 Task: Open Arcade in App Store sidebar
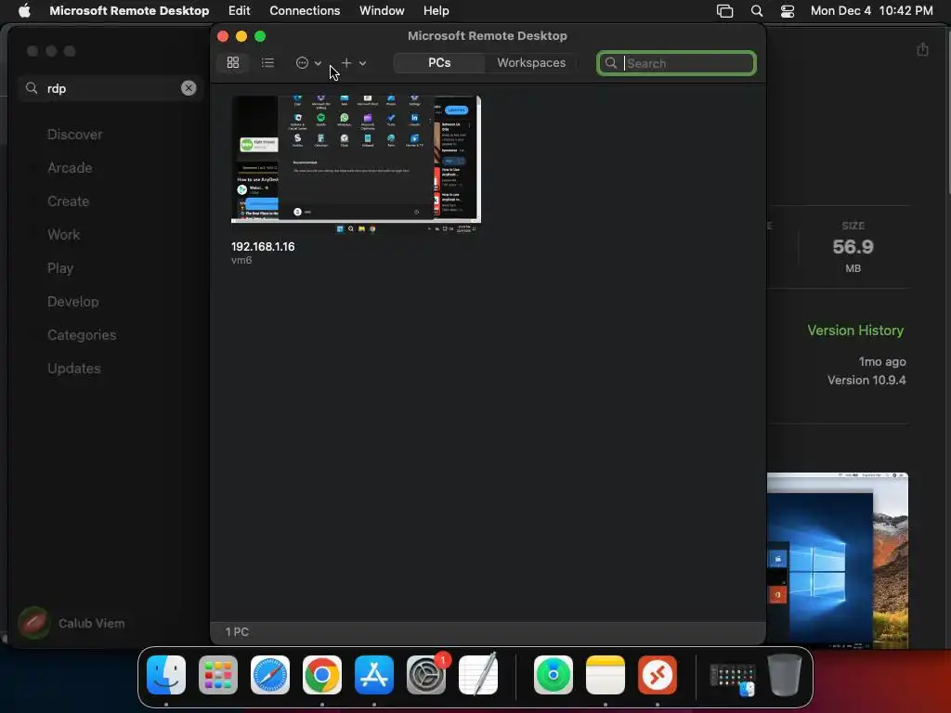pos(70,168)
